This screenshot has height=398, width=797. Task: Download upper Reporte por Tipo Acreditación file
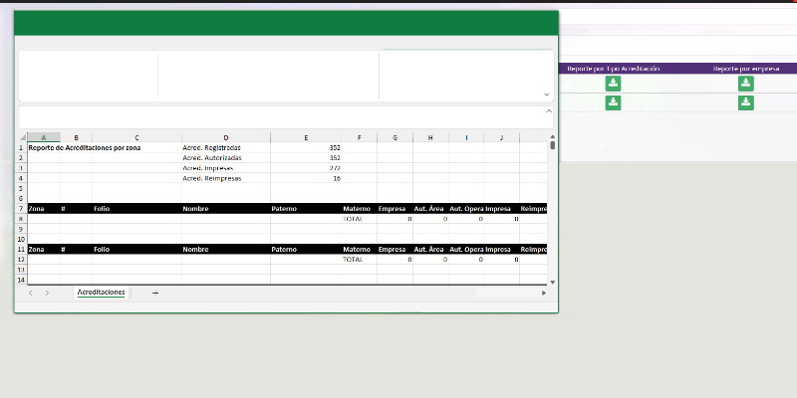613,84
